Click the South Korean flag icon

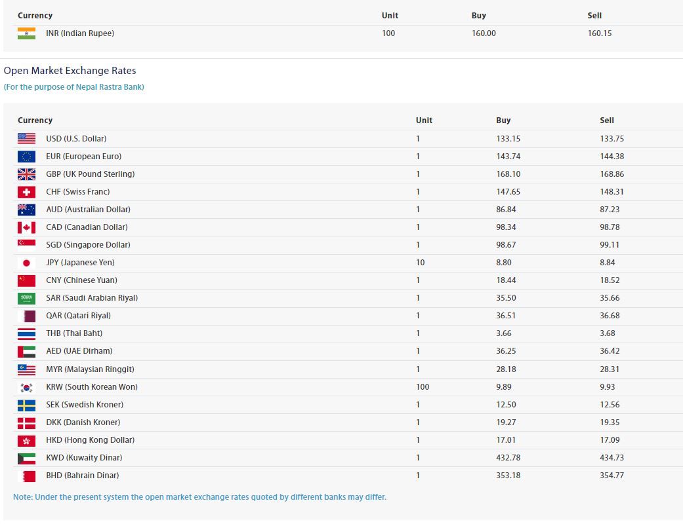pyautogui.click(x=26, y=387)
